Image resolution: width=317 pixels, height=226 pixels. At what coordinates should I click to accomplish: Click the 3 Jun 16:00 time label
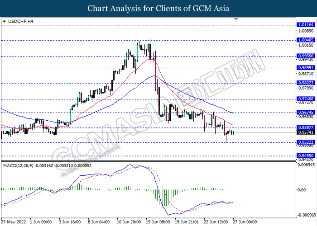click(70, 222)
